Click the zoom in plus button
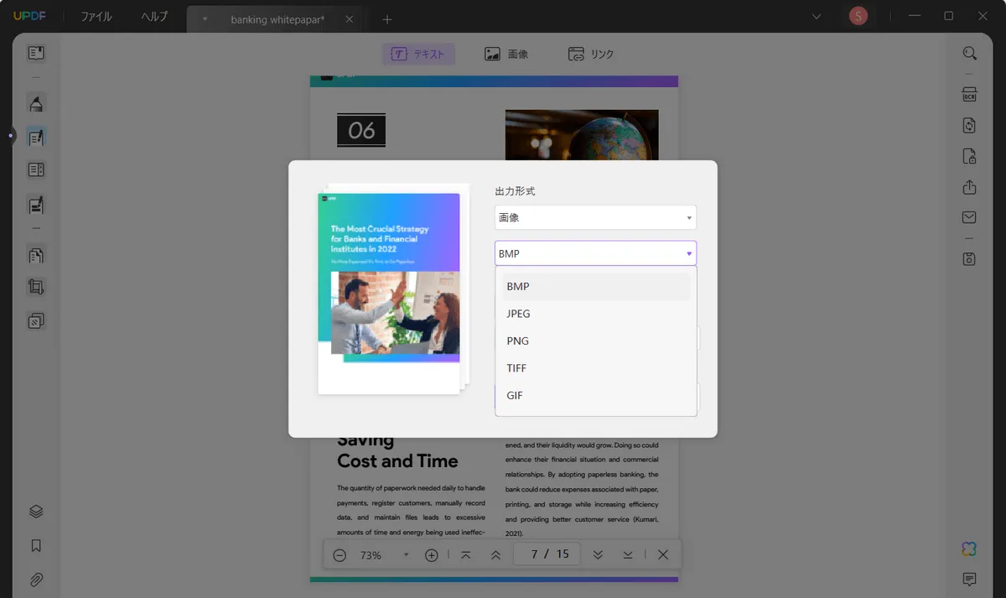1006x598 pixels. (432, 555)
